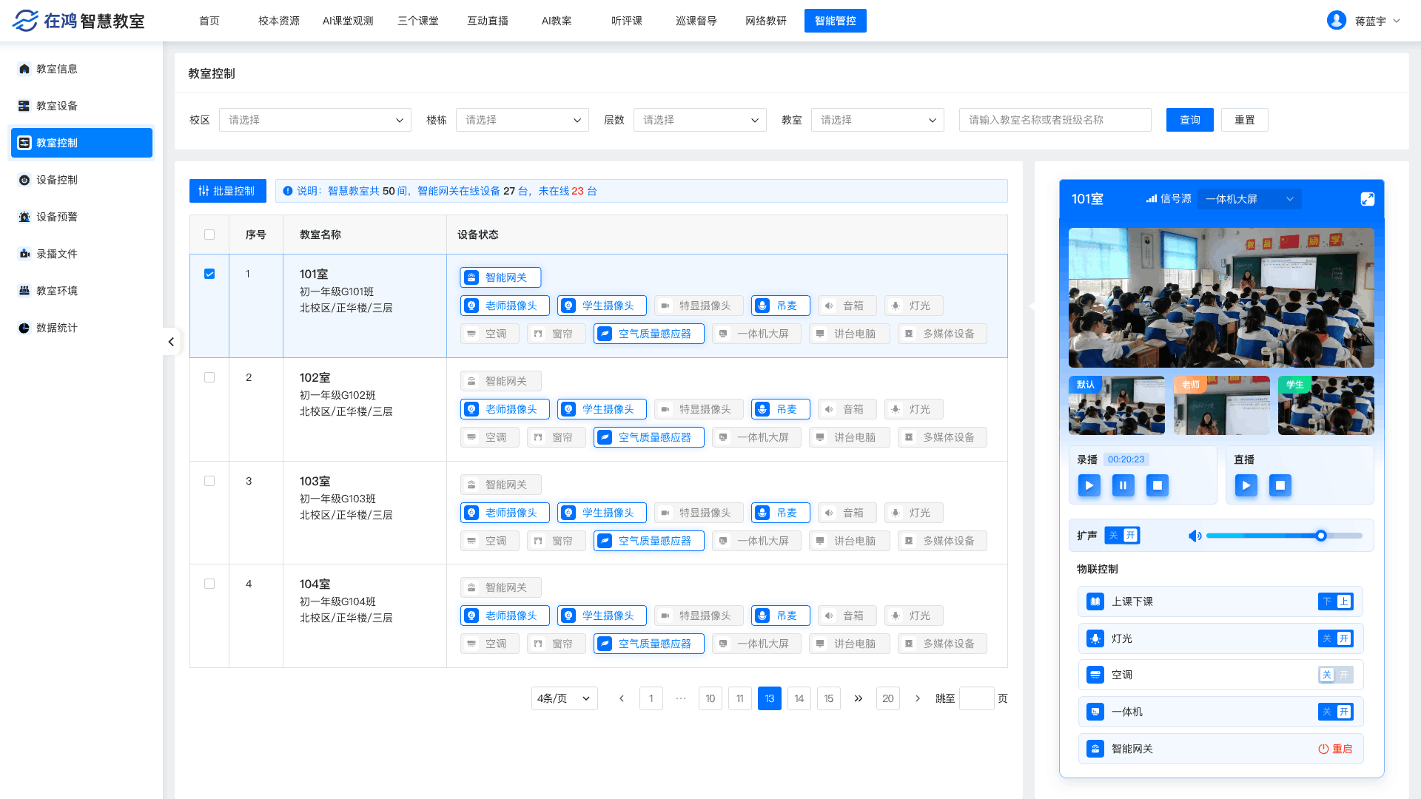Toggle the 空调 switch in 物联控制

pos(1335,675)
